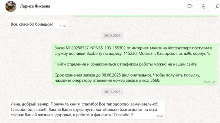
Task: Open Лариса Янхаева's profile picture
Action: (11, 6)
